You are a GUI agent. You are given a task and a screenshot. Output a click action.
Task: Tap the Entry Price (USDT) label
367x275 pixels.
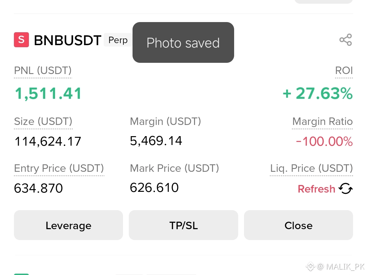coord(59,168)
